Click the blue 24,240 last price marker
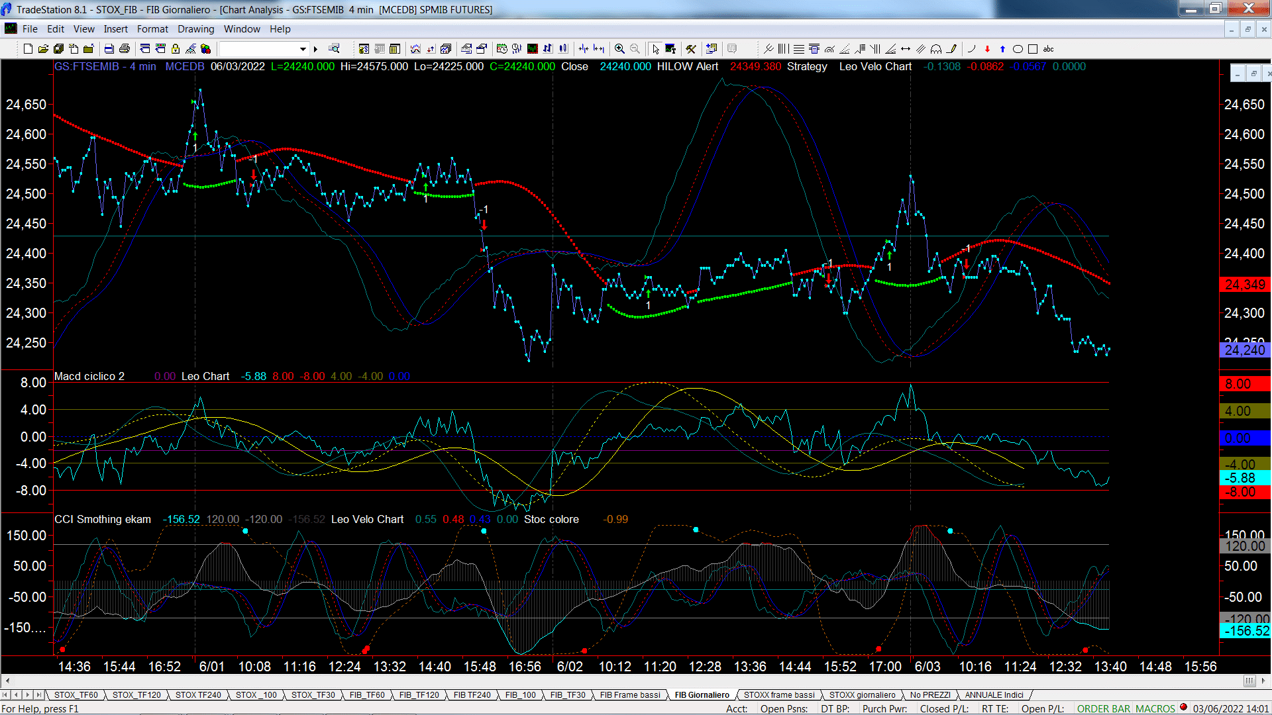The image size is (1272, 715). (x=1245, y=350)
